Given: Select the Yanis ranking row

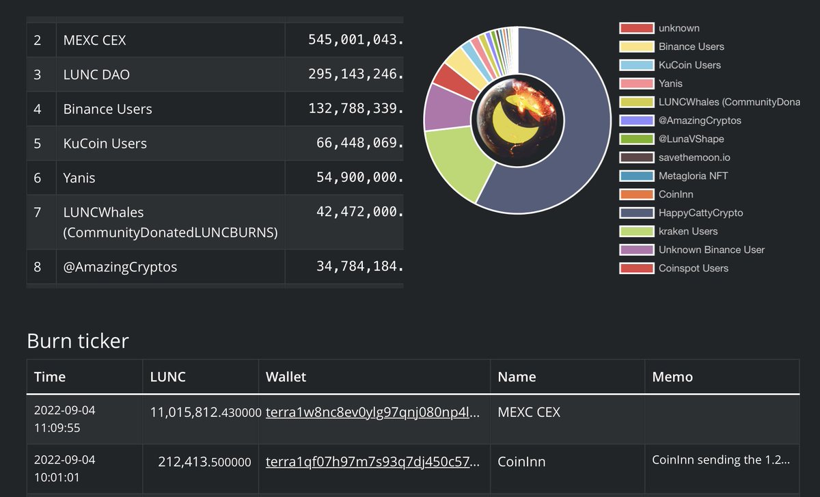Looking at the screenshot, I should point(215,178).
